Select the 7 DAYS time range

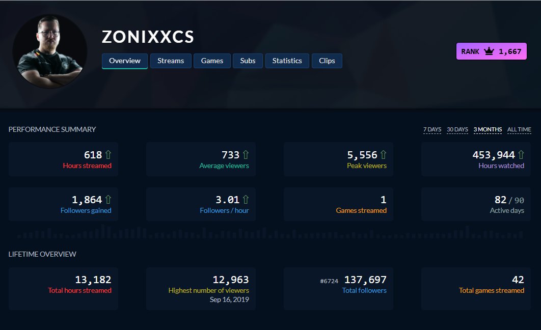(x=432, y=129)
